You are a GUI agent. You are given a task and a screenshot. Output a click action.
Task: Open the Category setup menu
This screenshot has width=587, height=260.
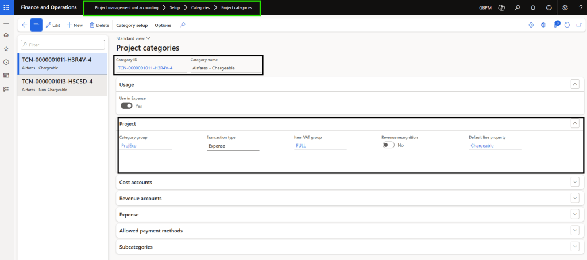(132, 25)
